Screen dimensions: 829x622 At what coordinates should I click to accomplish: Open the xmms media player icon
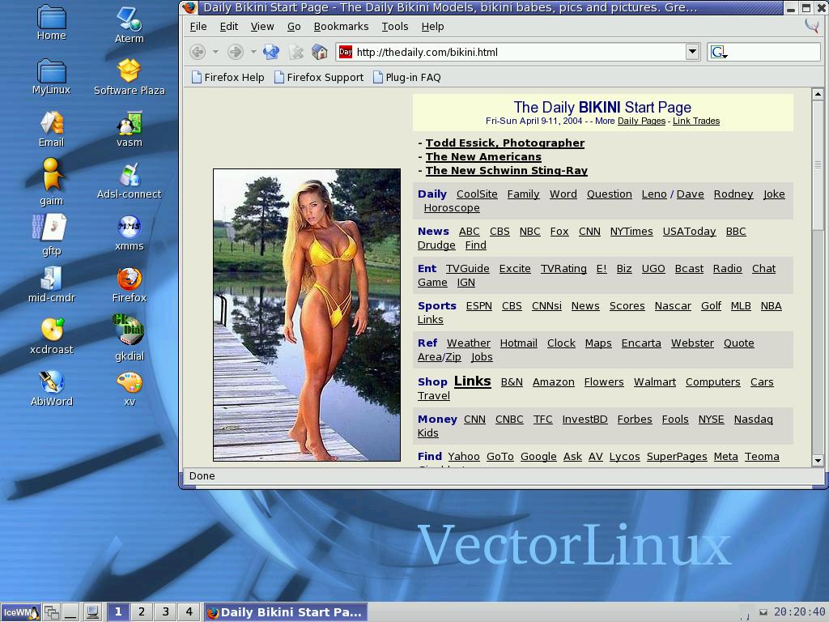pyautogui.click(x=129, y=229)
